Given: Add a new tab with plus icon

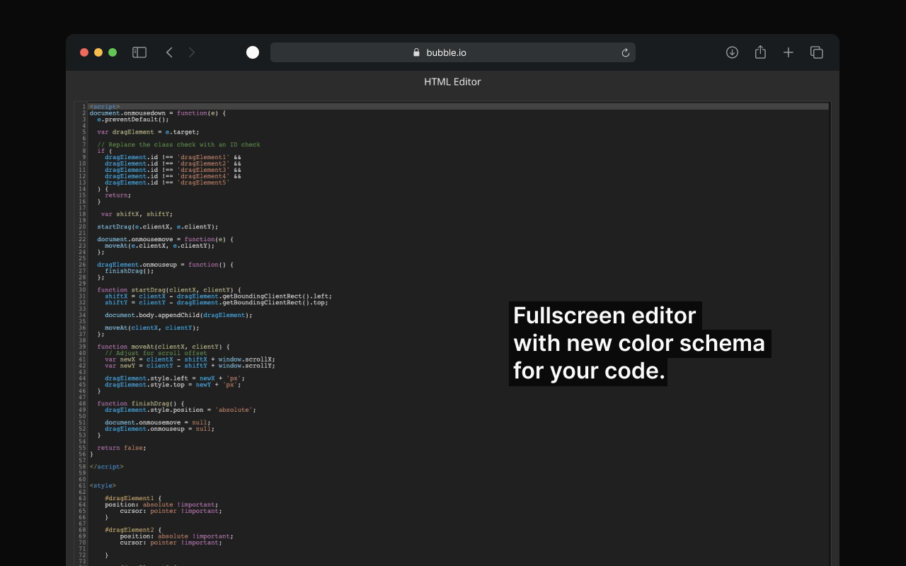Looking at the screenshot, I should coord(788,52).
